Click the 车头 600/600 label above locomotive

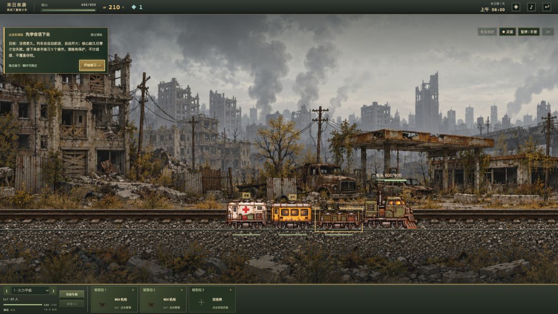pos(389,175)
